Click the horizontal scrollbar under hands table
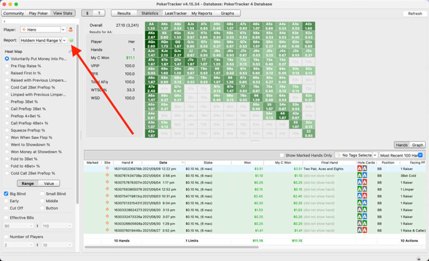The width and height of the screenshot is (429, 261). click(172, 247)
